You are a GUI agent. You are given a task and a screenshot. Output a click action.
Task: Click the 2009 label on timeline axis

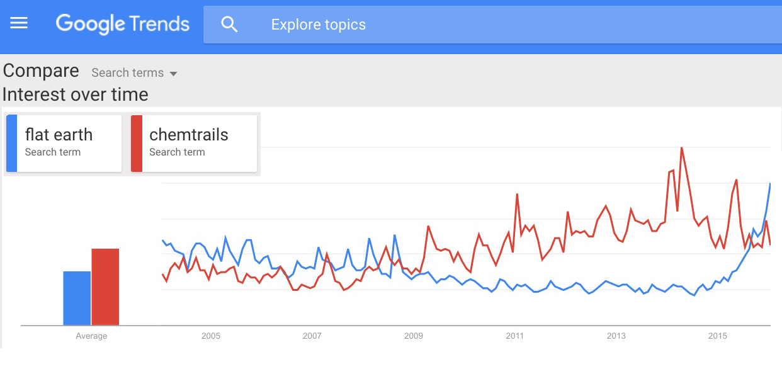click(x=414, y=336)
